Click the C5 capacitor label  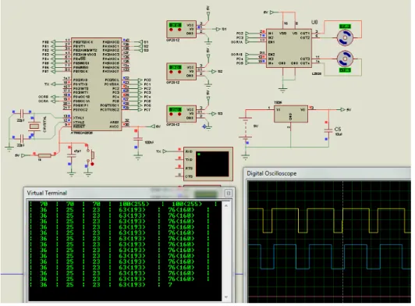[338, 129]
